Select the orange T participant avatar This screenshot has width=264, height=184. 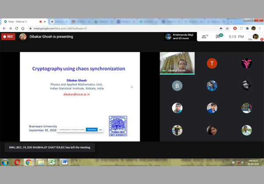click(212, 64)
